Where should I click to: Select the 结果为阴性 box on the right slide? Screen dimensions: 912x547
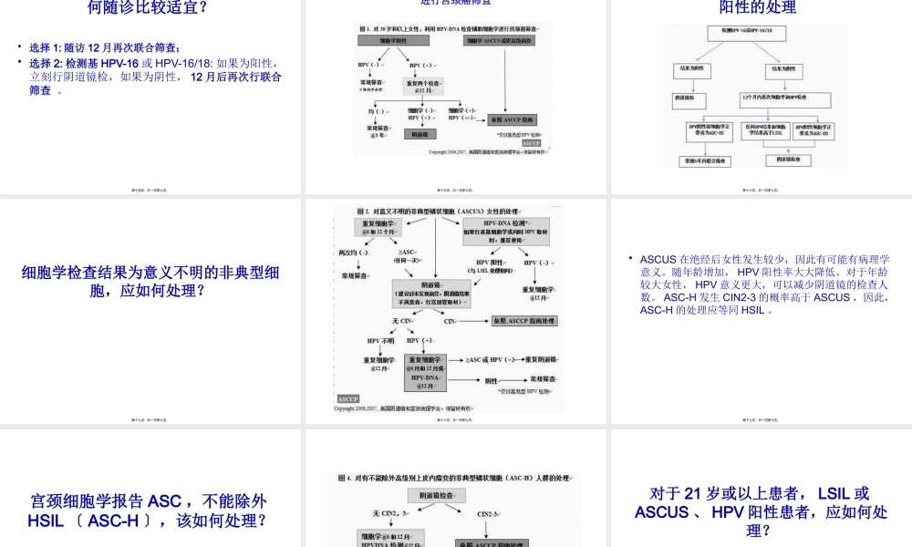tap(784, 71)
